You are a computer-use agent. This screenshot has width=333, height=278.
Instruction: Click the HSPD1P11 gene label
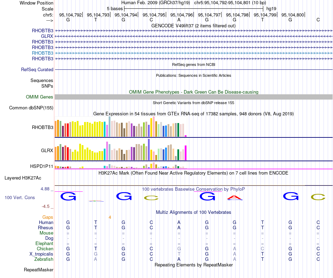tap(41, 166)
